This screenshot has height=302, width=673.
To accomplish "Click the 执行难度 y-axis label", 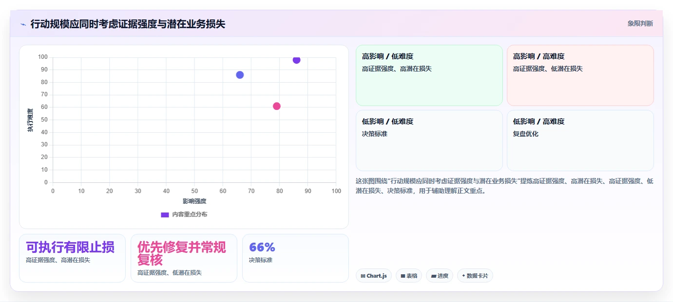I will click(x=30, y=120).
